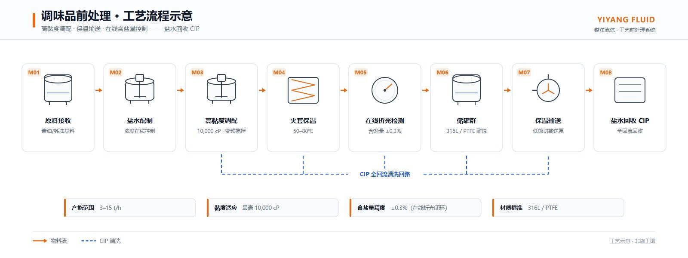Click the 高黏度调配 · 保温输送 header subtitle line
The image size is (688, 258).
pyautogui.click(x=120, y=29)
